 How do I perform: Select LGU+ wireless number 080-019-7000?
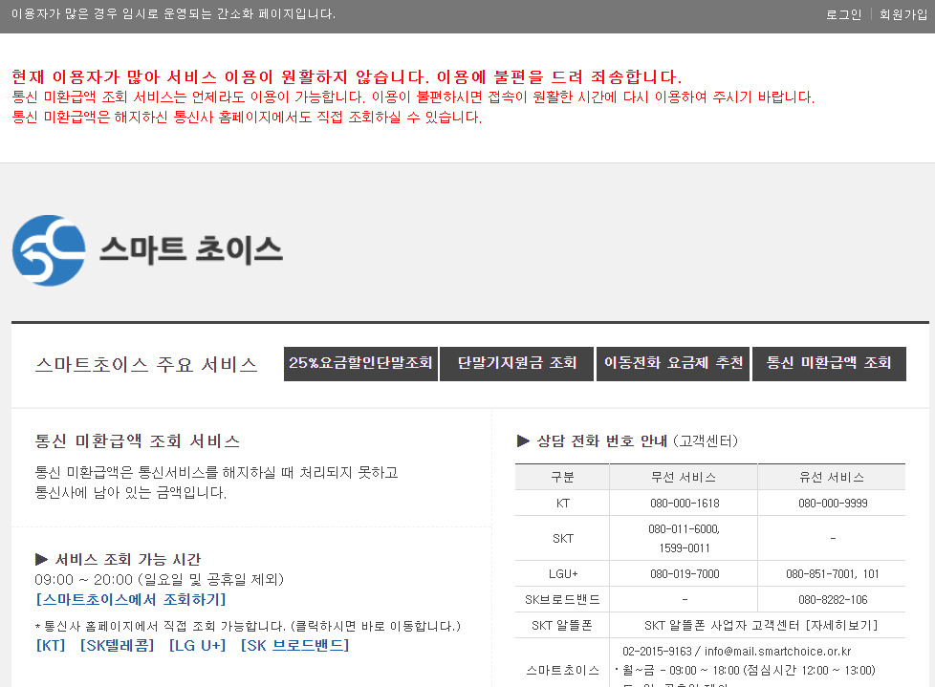[x=685, y=574]
